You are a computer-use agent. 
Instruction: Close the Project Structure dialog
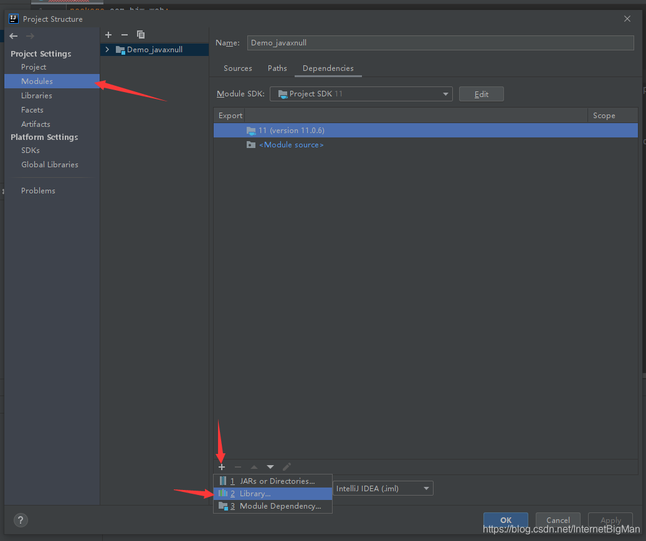pos(627,19)
